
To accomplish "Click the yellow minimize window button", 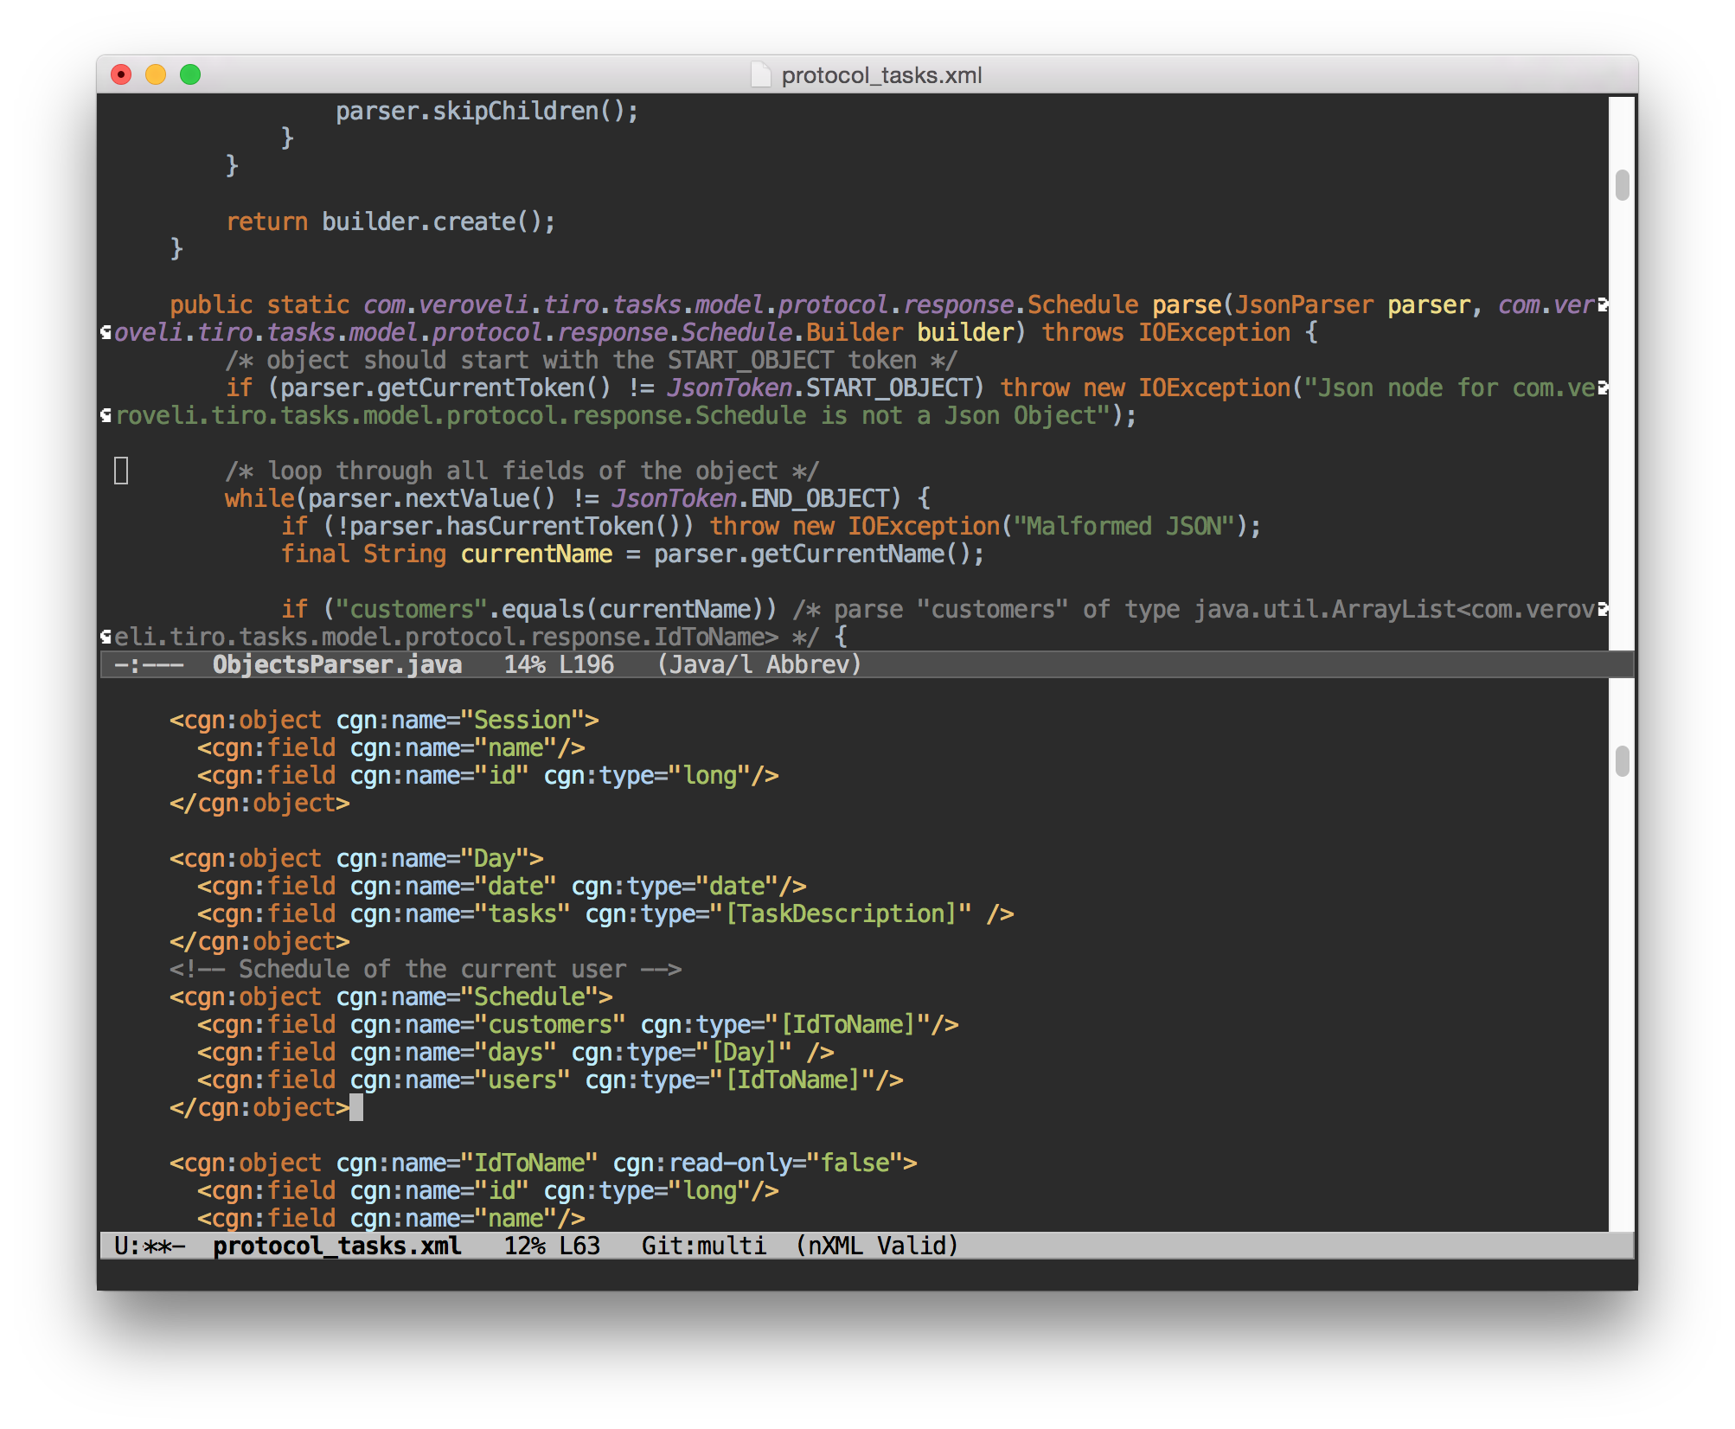I will (156, 75).
